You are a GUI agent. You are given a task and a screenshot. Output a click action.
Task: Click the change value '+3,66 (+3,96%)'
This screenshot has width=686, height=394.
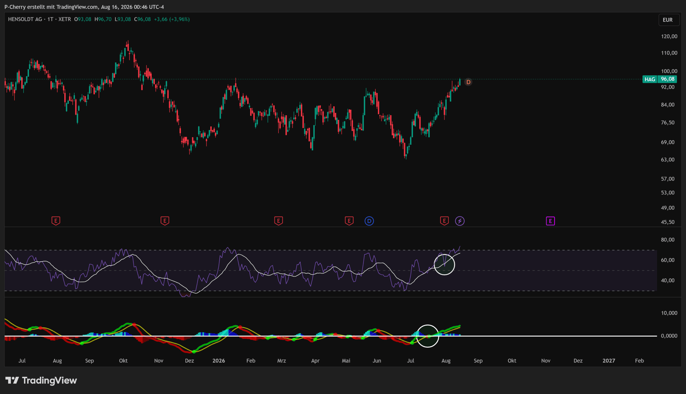tap(172, 19)
